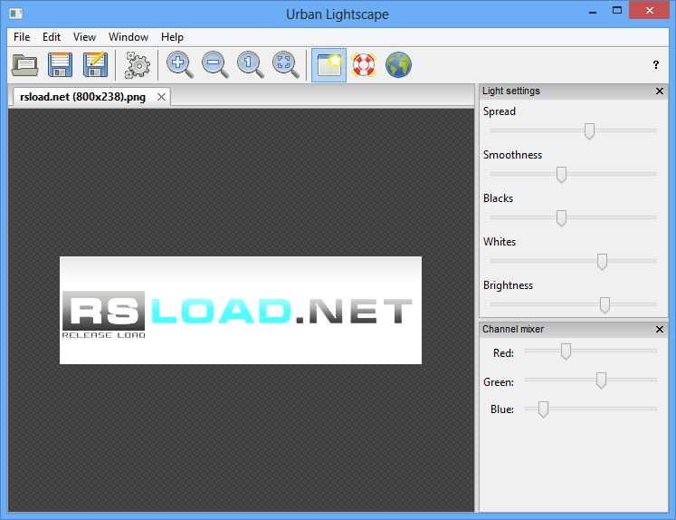The image size is (676, 520).
Task: Open the View menu
Action: coord(84,37)
